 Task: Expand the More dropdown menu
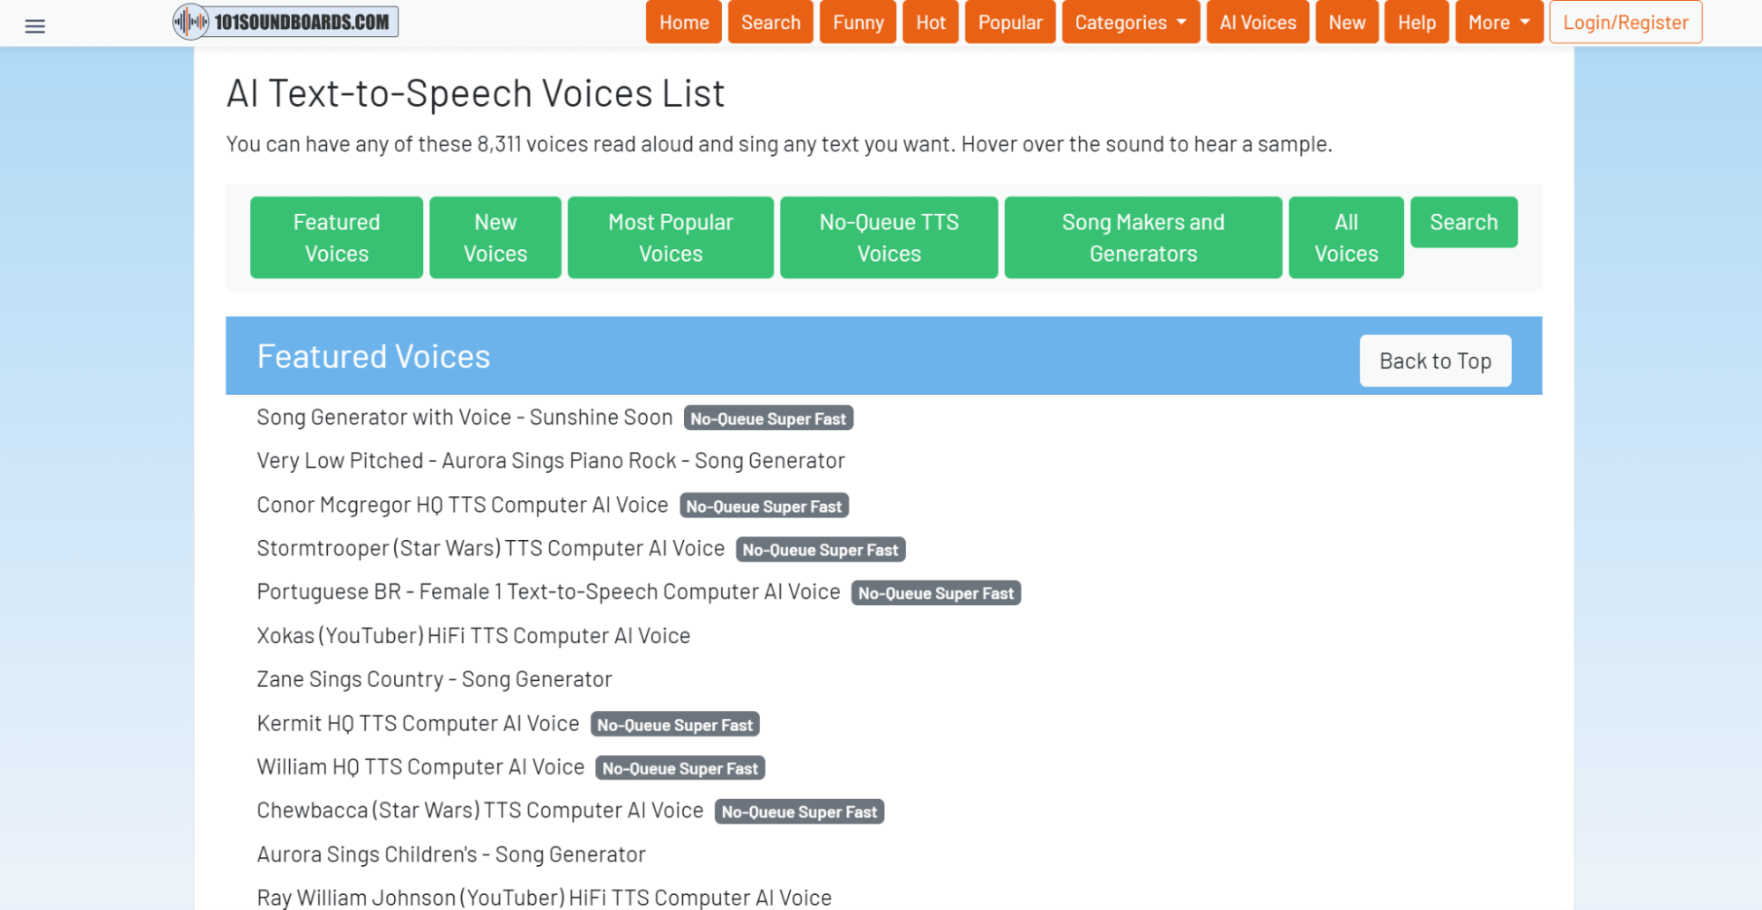(1498, 22)
